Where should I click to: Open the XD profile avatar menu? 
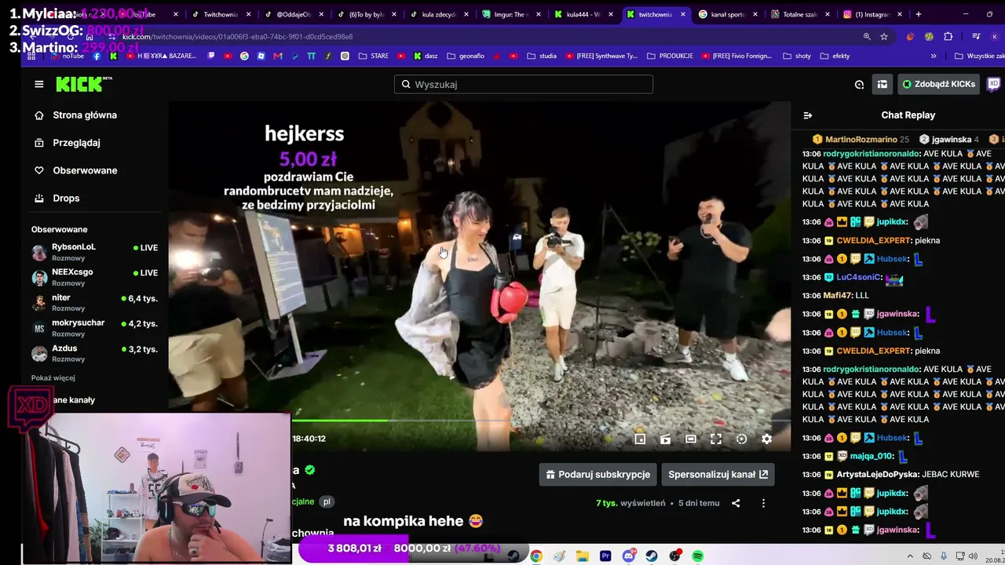coord(993,84)
